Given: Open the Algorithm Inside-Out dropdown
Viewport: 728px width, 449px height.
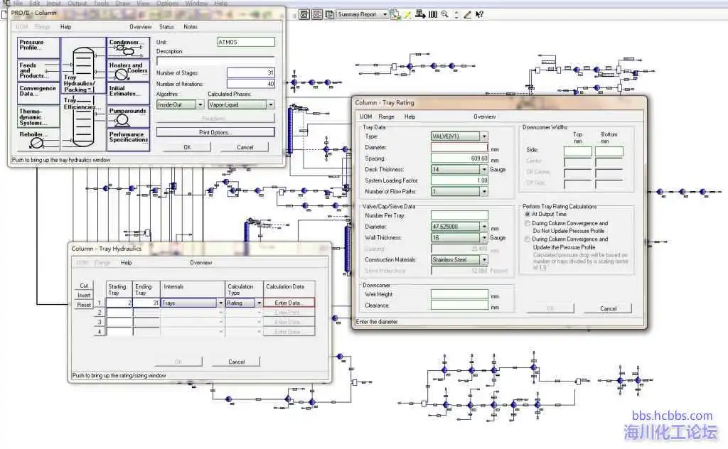Looking at the screenshot, I should (200, 105).
